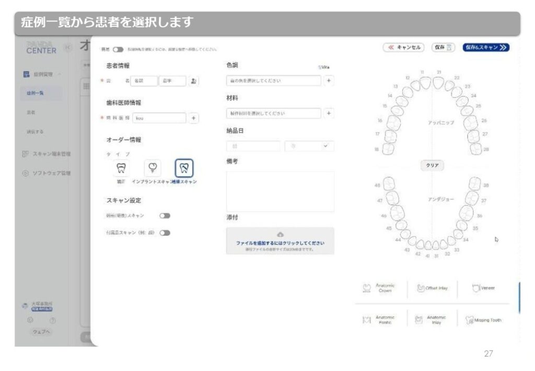Click the 保存&スキャン button
This screenshot has height=371, width=535.
pyautogui.click(x=485, y=47)
